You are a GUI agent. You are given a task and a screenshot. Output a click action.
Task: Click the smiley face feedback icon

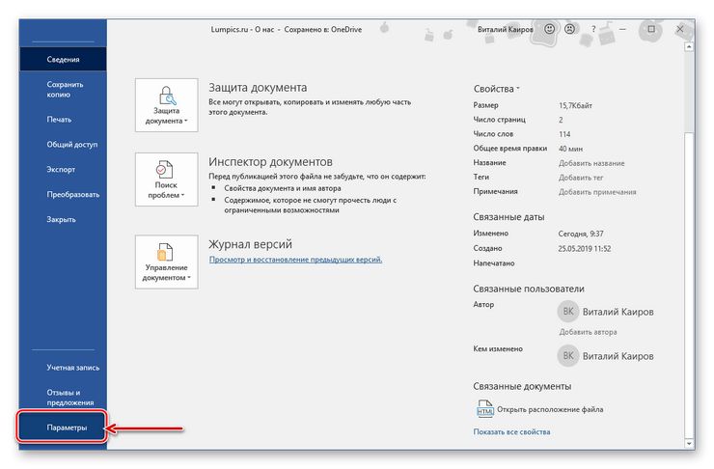tap(550, 29)
